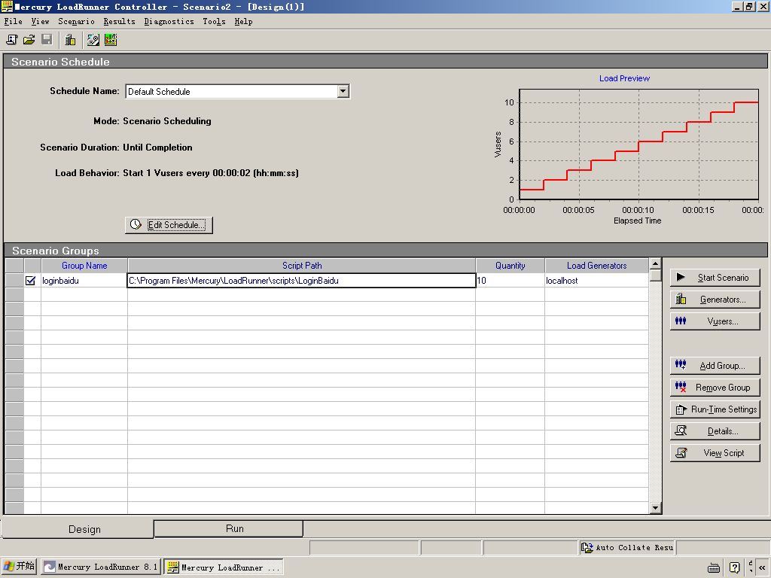Expand the Schedule Name dropdown arrow
The width and height of the screenshot is (771, 578).
click(343, 91)
